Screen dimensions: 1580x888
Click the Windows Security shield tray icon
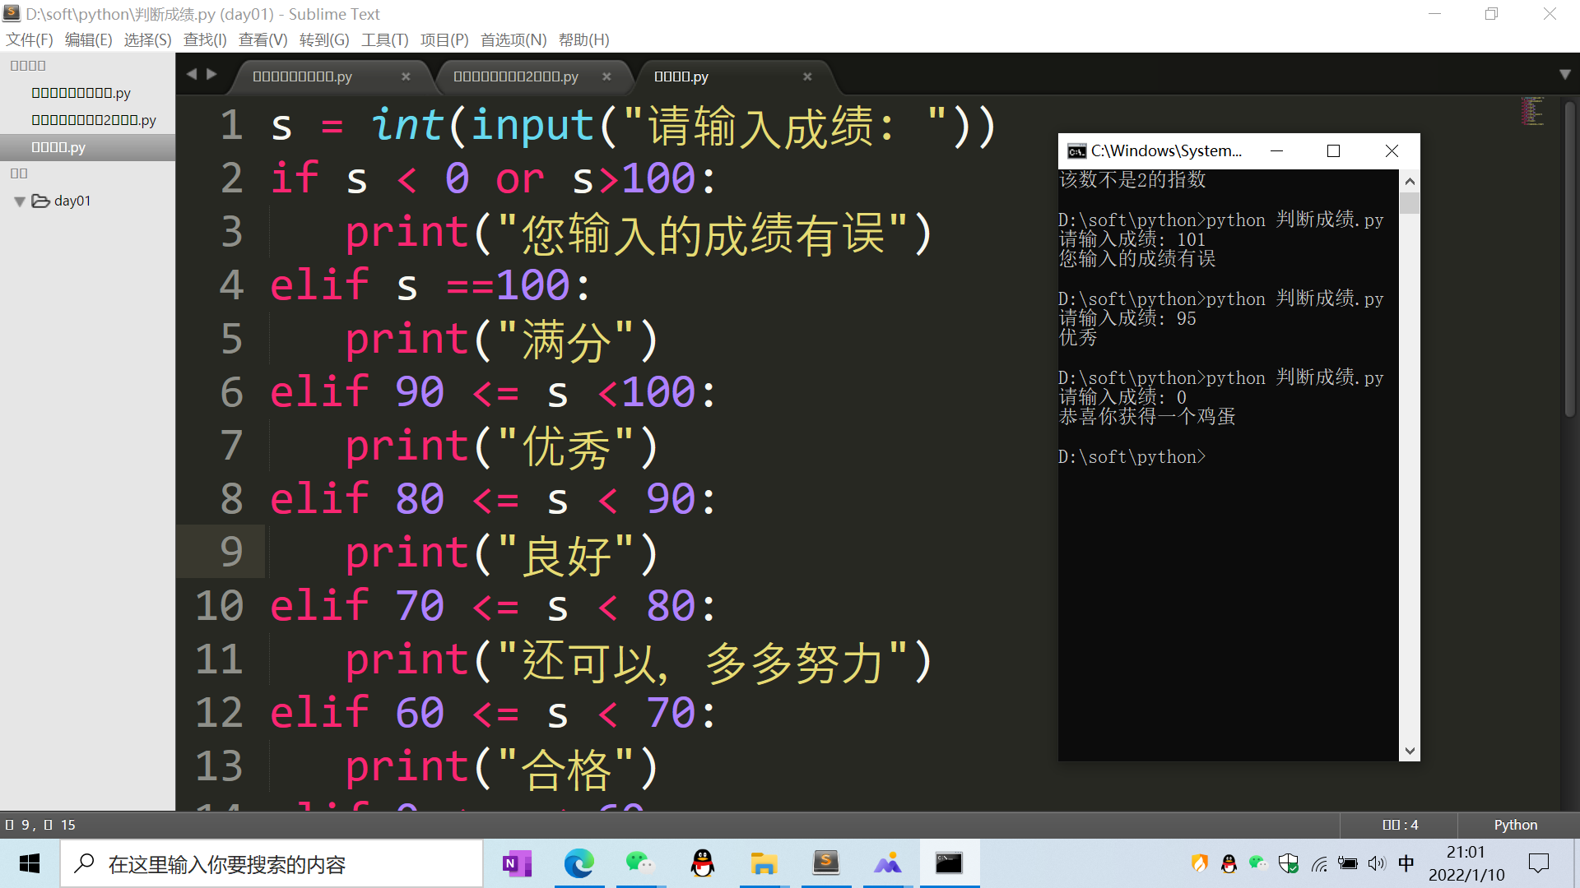[1289, 863]
